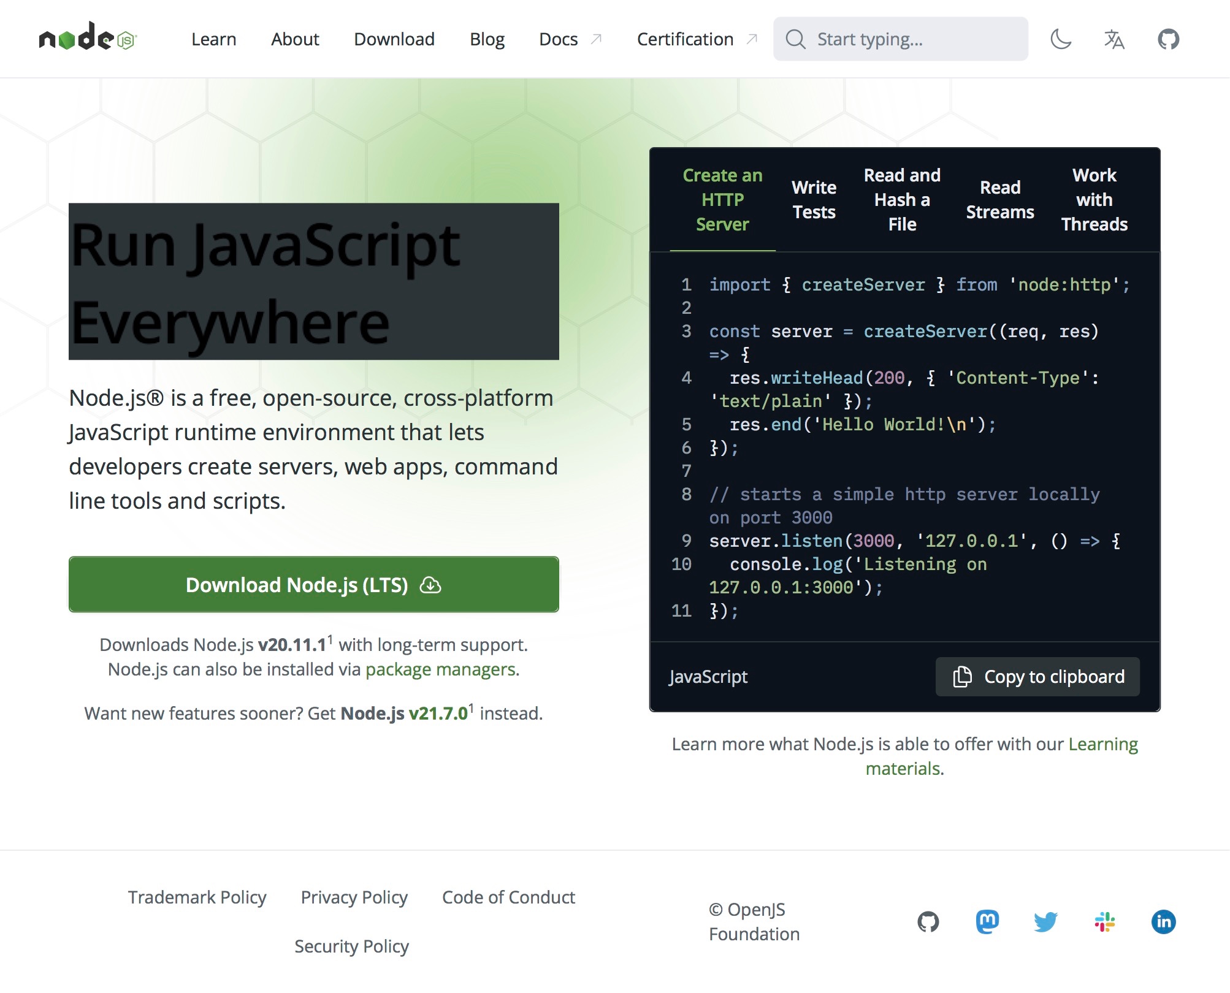This screenshot has width=1230, height=993.
Task: Open the Docs external link
Action: [570, 39]
